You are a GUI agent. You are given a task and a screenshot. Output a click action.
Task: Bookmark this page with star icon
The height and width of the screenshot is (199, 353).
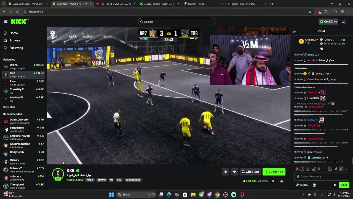[x=310, y=12]
